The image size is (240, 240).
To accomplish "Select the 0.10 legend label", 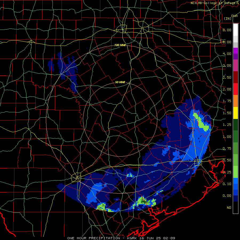I will [x=227, y=184].
